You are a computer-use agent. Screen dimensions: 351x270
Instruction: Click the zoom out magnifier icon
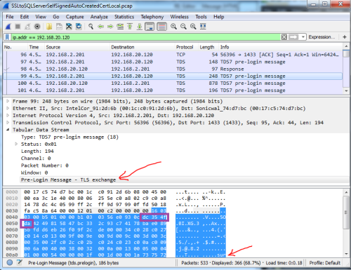coord(183,27)
